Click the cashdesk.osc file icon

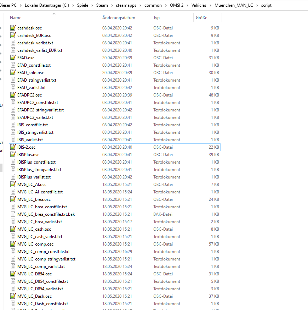pos(13,28)
